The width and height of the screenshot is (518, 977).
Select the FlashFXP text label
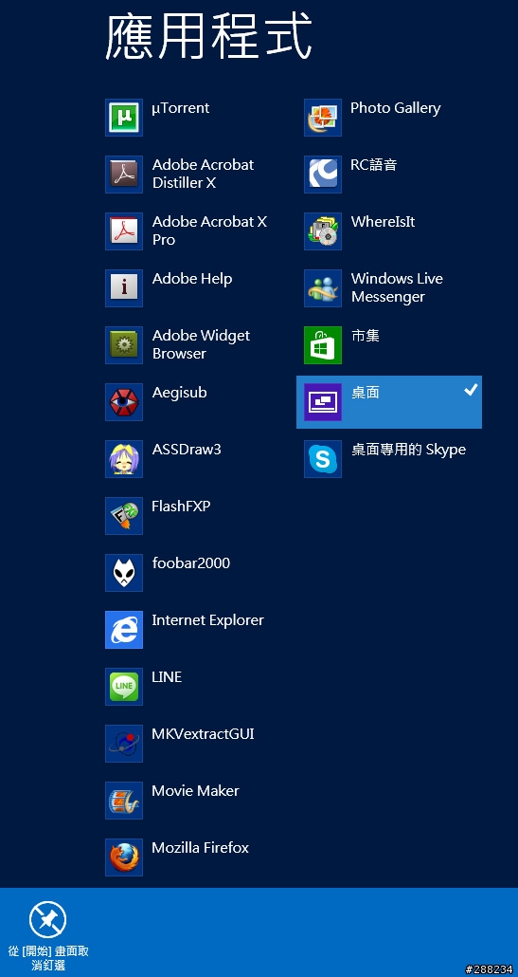pyautogui.click(x=181, y=506)
